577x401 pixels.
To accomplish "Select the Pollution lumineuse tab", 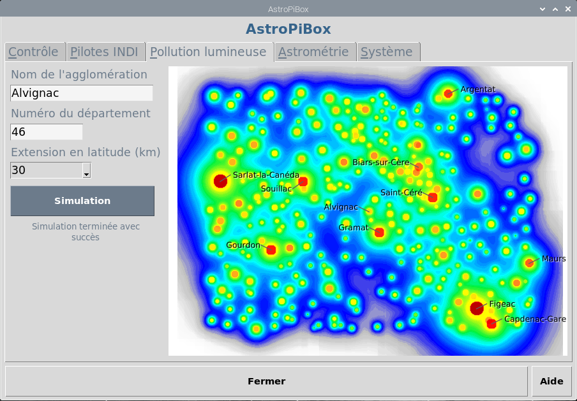I will click(208, 52).
